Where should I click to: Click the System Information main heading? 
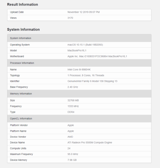23,30
